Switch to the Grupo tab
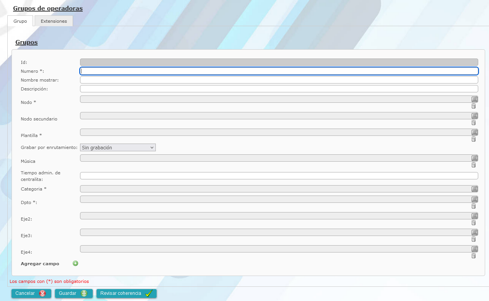This screenshot has width=489, height=301. tap(20, 21)
